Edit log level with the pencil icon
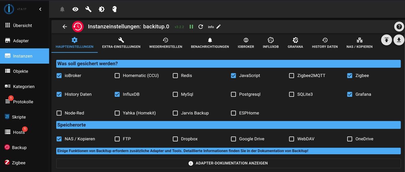The height and width of the screenshot is (172, 405). pos(219,27)
